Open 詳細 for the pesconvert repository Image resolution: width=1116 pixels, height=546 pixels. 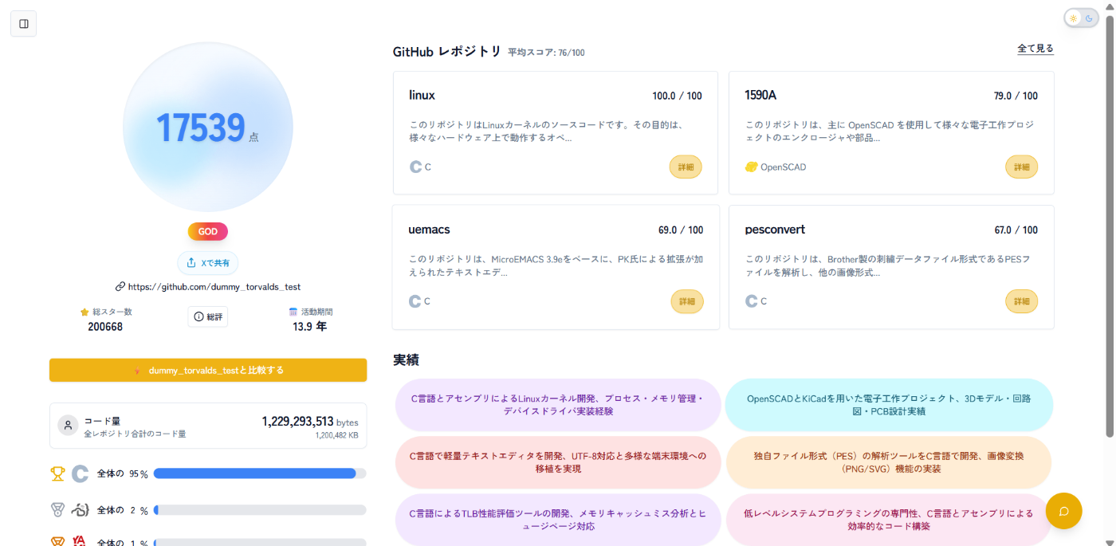1021,302
